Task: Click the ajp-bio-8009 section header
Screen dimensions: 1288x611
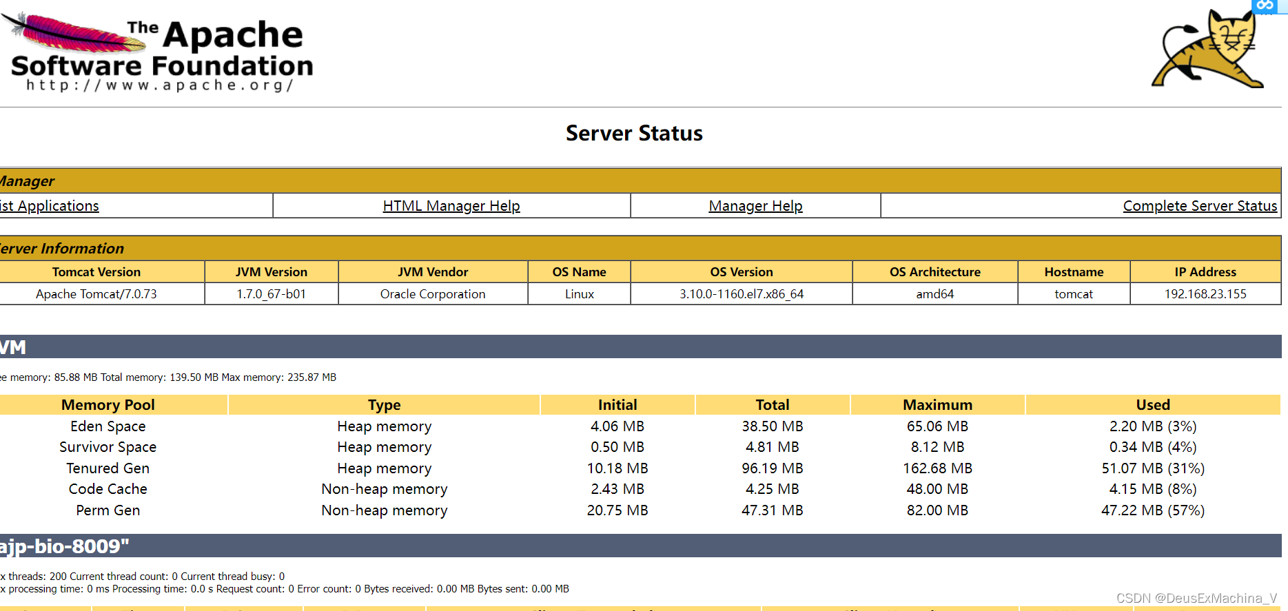Action: (640, 546)
